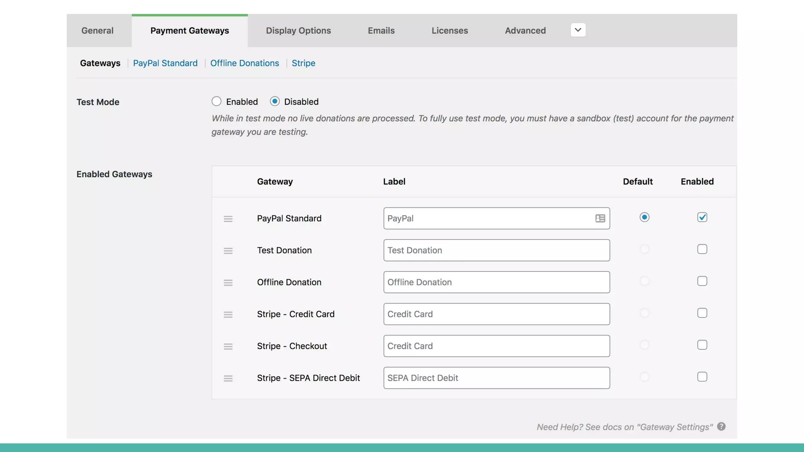Click the Stripe - Checkout drag handle icon

[x=228, y=346]
